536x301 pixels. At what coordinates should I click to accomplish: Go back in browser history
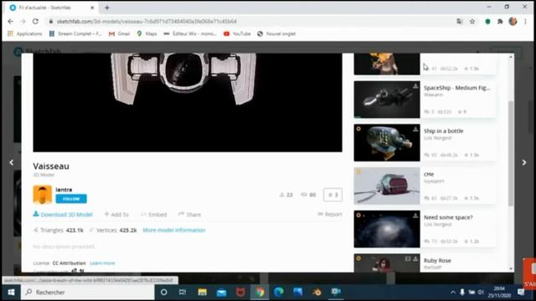point(11,21)
